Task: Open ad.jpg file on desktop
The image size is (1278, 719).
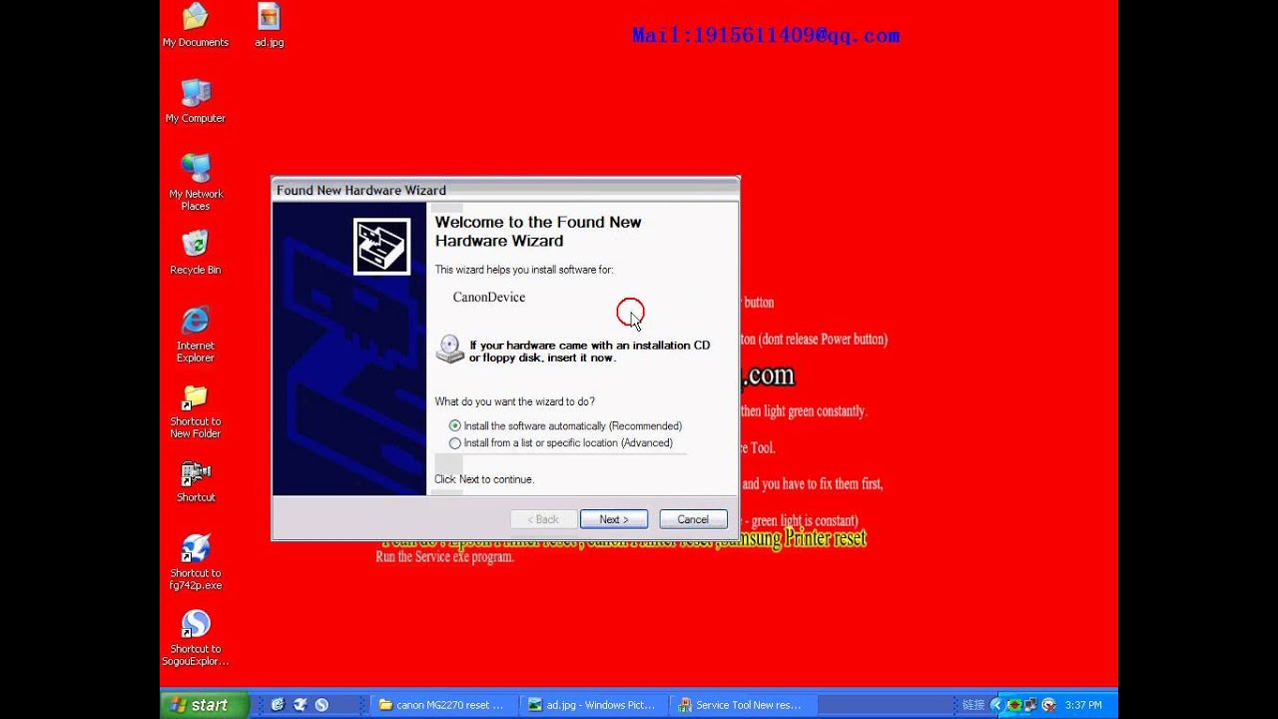Action: click(x=269, y=26)
